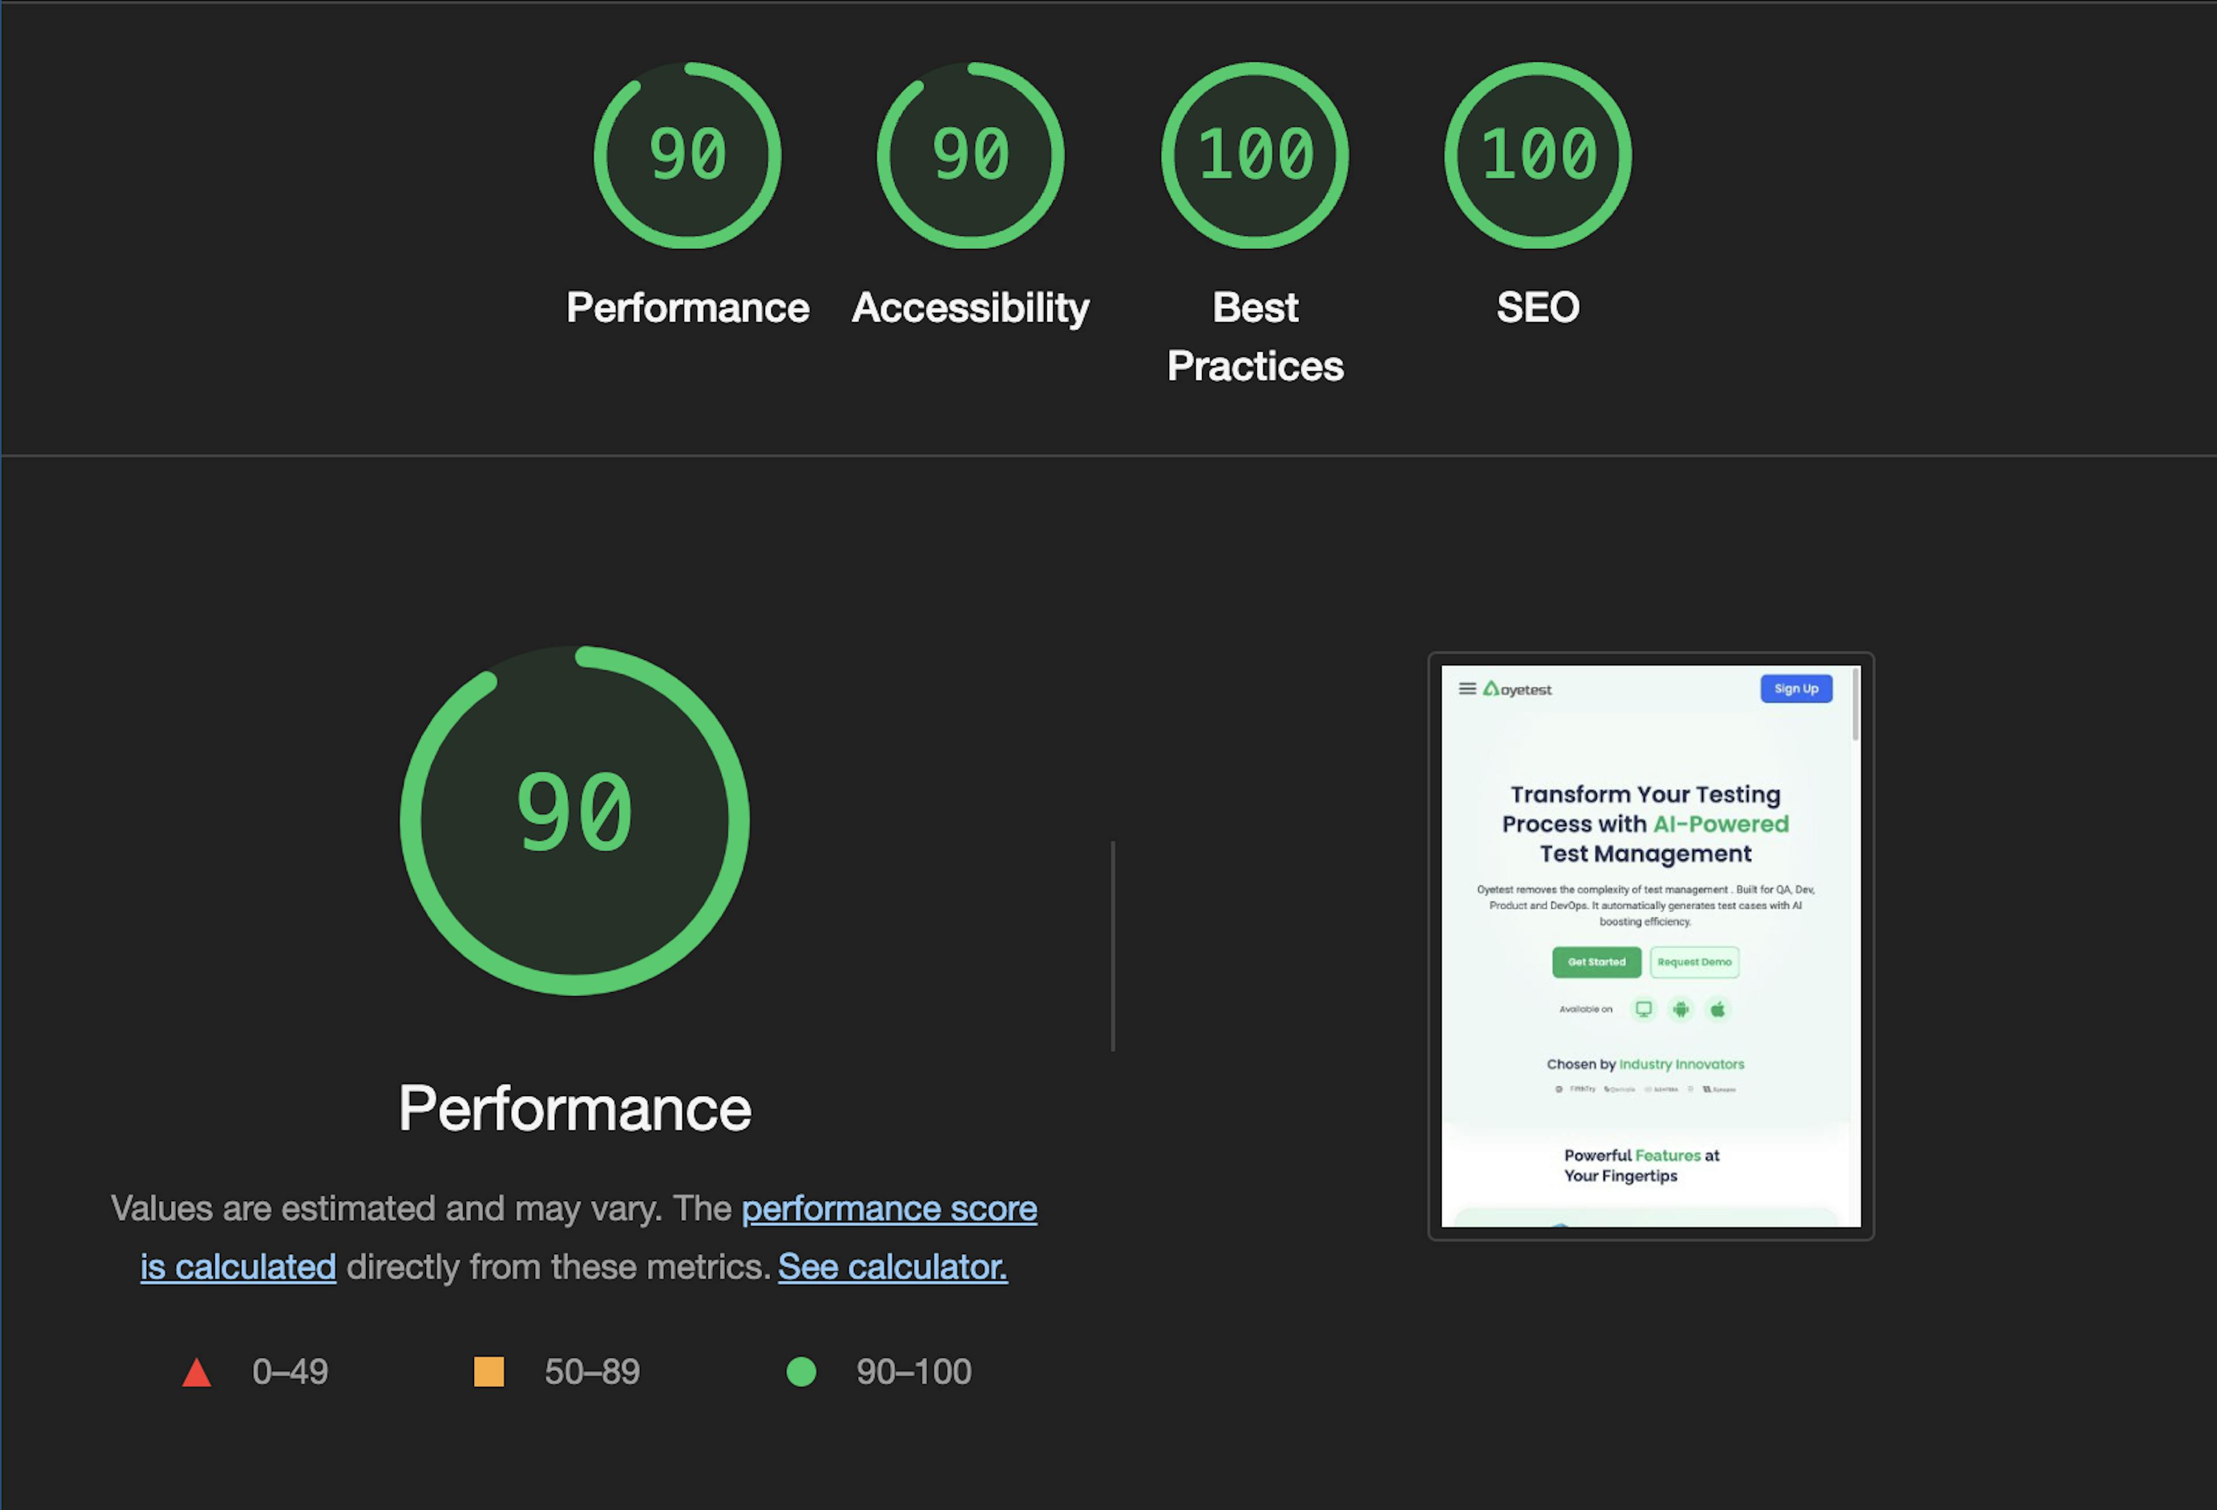Click the SEO score circle icon
Screen dimensions: 2217x1510
1533,160
